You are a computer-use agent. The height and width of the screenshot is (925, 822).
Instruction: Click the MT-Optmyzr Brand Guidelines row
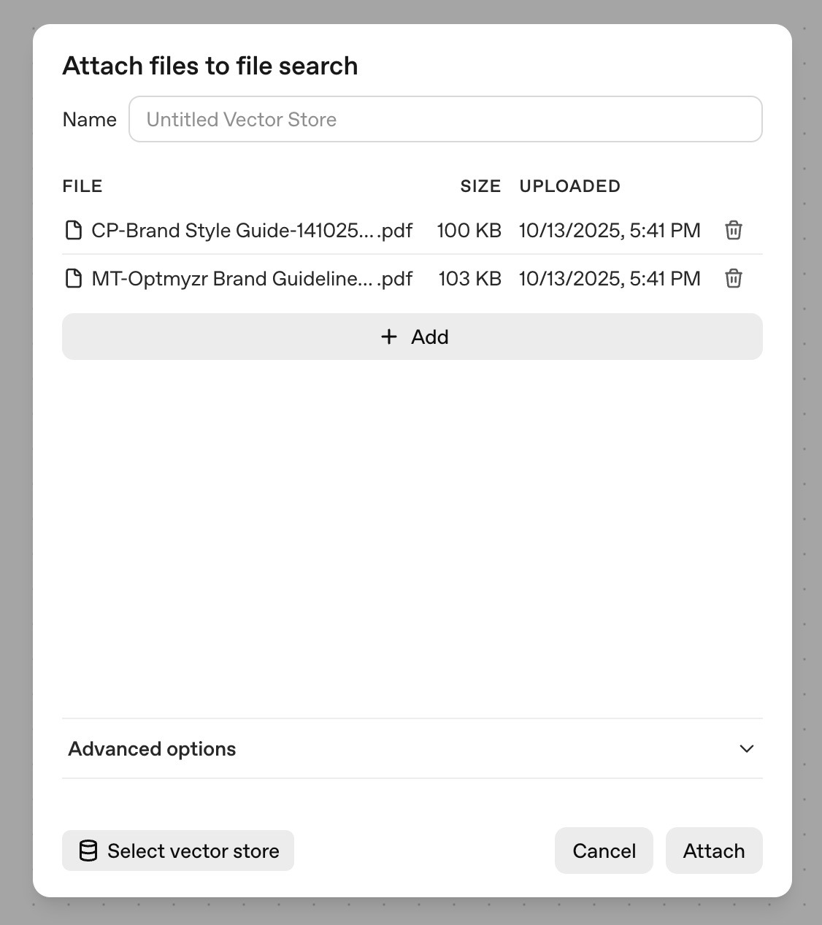(252, 278)
